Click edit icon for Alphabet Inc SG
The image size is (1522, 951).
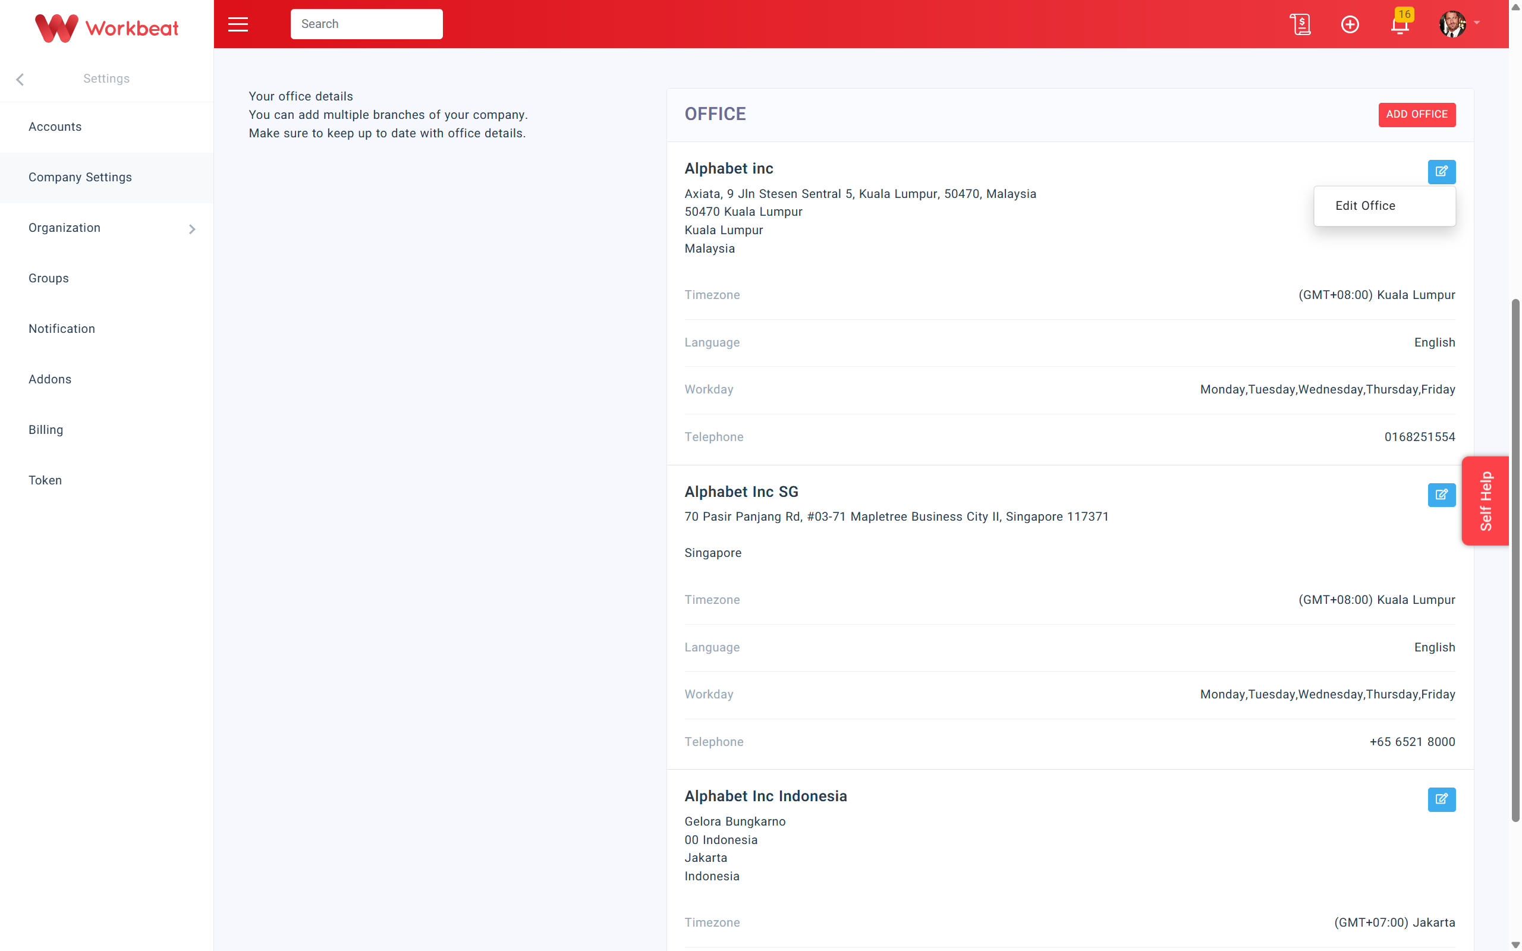pos(1442,495)
